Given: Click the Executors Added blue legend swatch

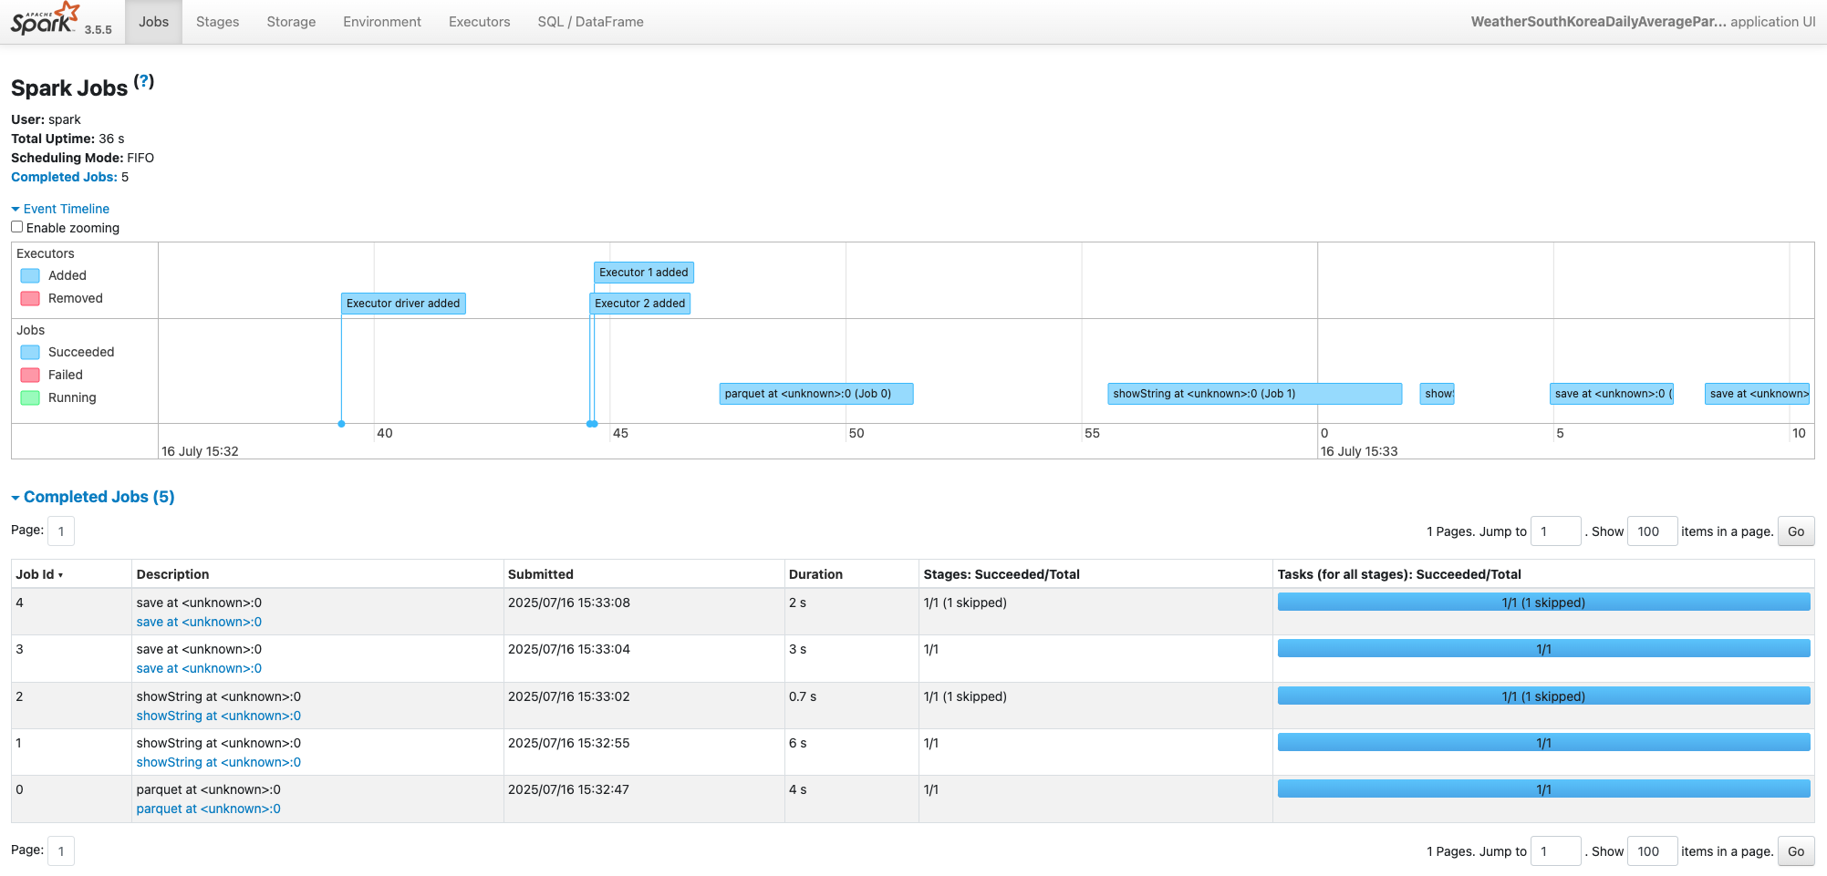Looking at the screenshot, I should 30,275.
